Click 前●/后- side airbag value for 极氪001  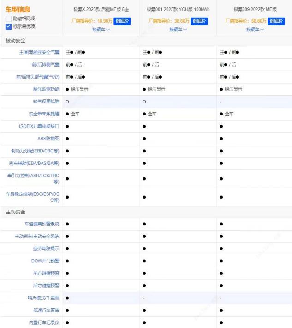(152, 65)
